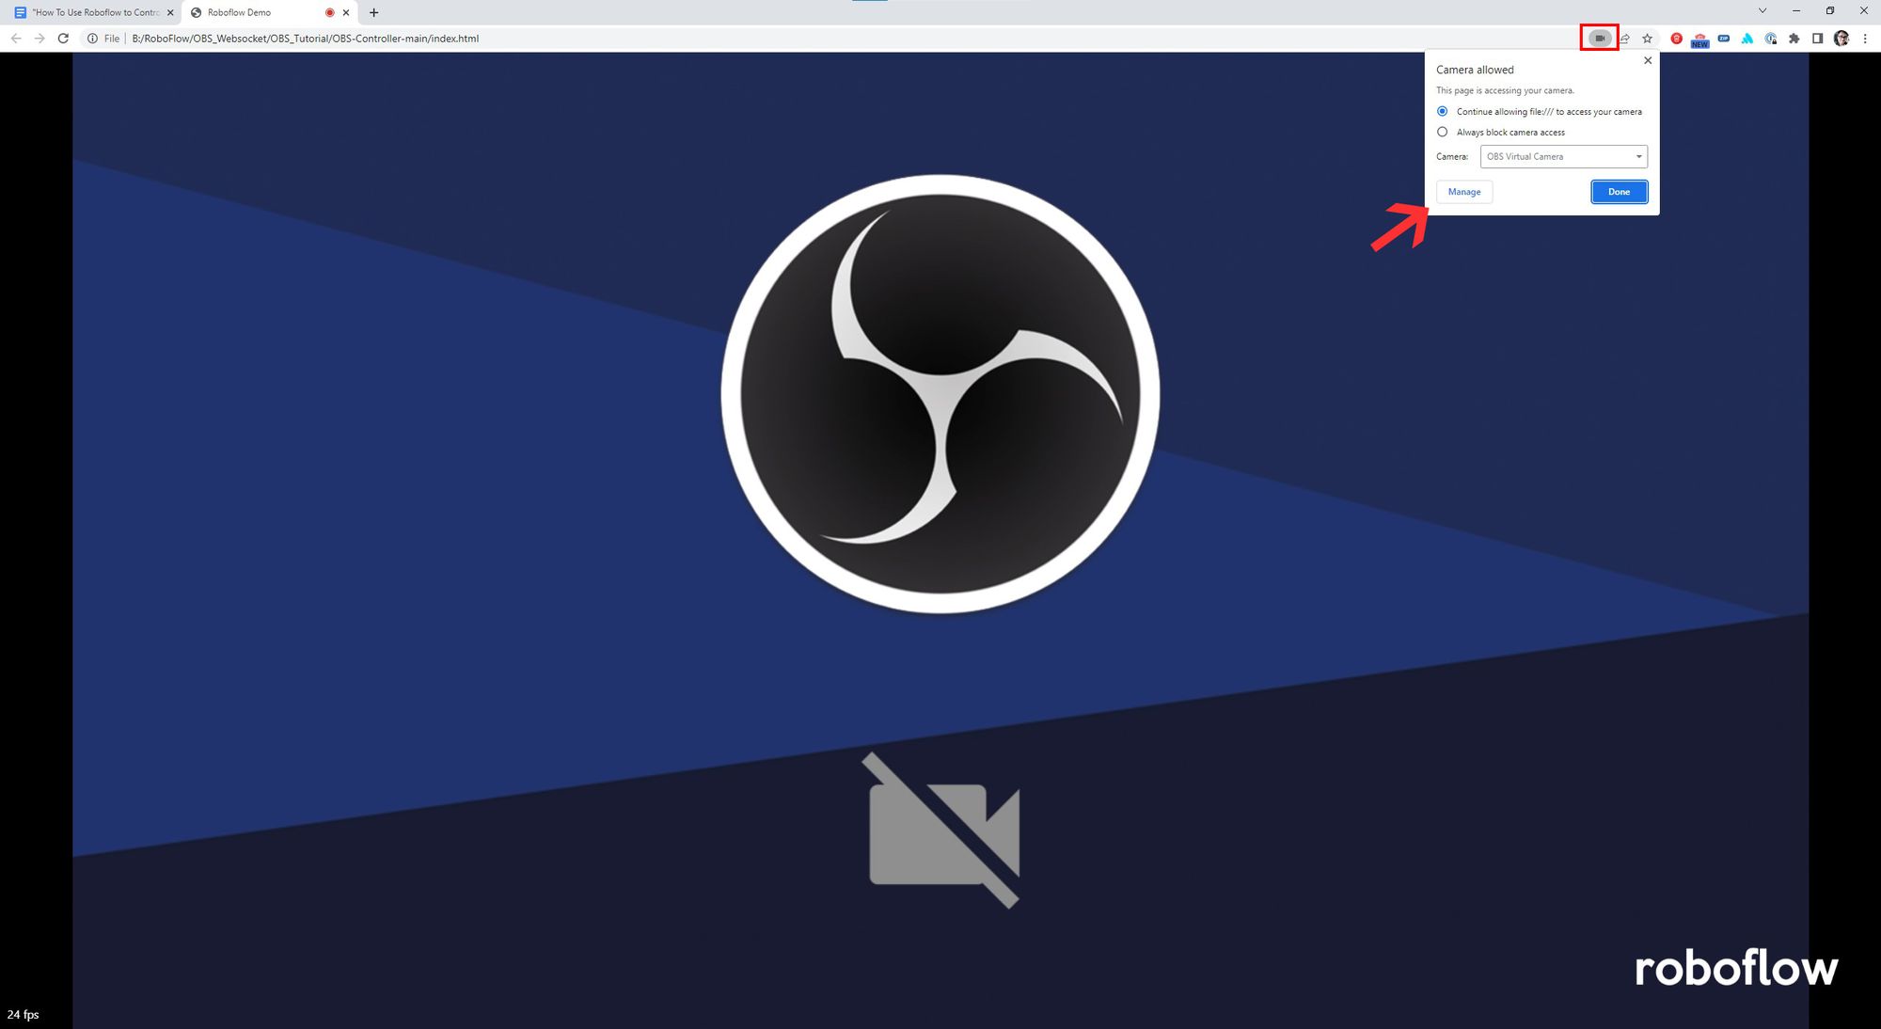Click the Manage button
1881x1029 pixels.
click(1463, 192)
